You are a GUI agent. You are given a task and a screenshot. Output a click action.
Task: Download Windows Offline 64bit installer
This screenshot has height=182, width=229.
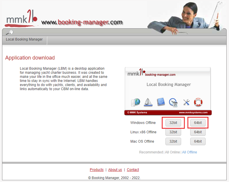(x=198, y=123)
